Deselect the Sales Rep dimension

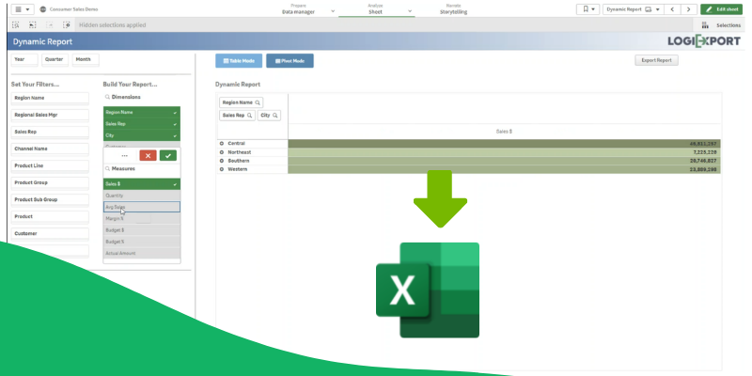[141, 123]
